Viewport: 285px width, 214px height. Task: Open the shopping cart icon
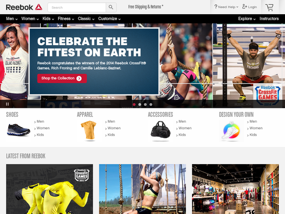(269, 8)
